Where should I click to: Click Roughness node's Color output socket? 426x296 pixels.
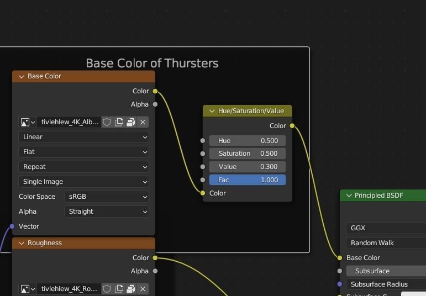(x=155, y=258)
